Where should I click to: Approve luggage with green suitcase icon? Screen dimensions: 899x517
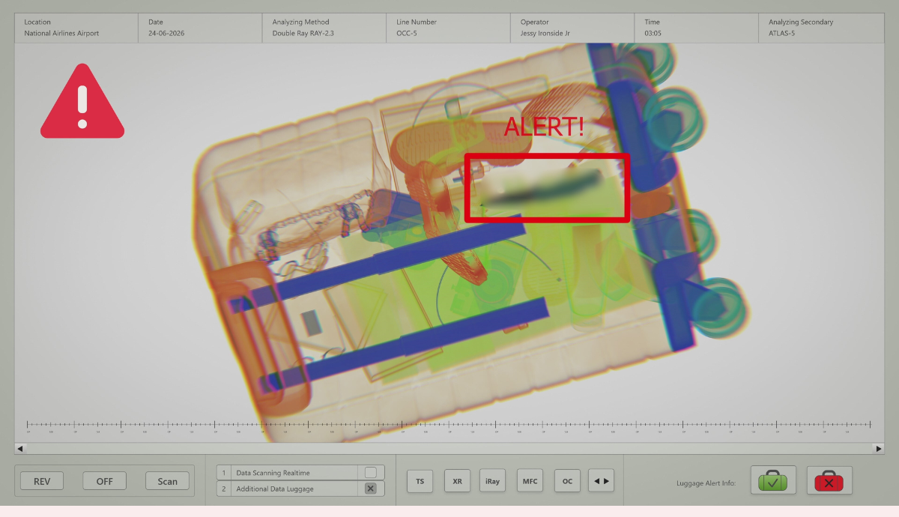[x=772, y=480]
